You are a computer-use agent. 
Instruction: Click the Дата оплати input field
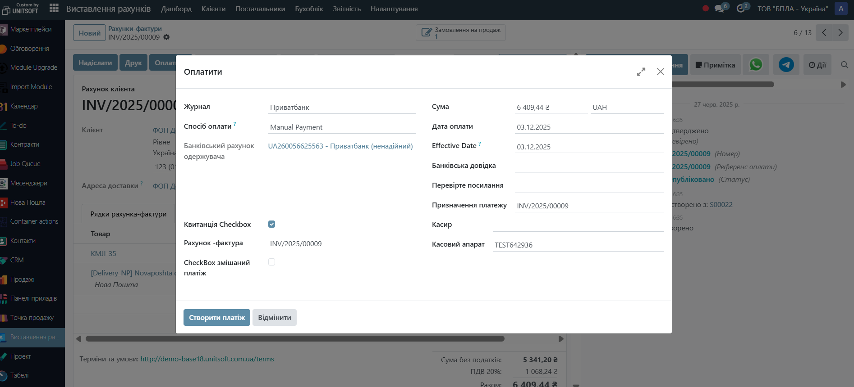(588, 127)
